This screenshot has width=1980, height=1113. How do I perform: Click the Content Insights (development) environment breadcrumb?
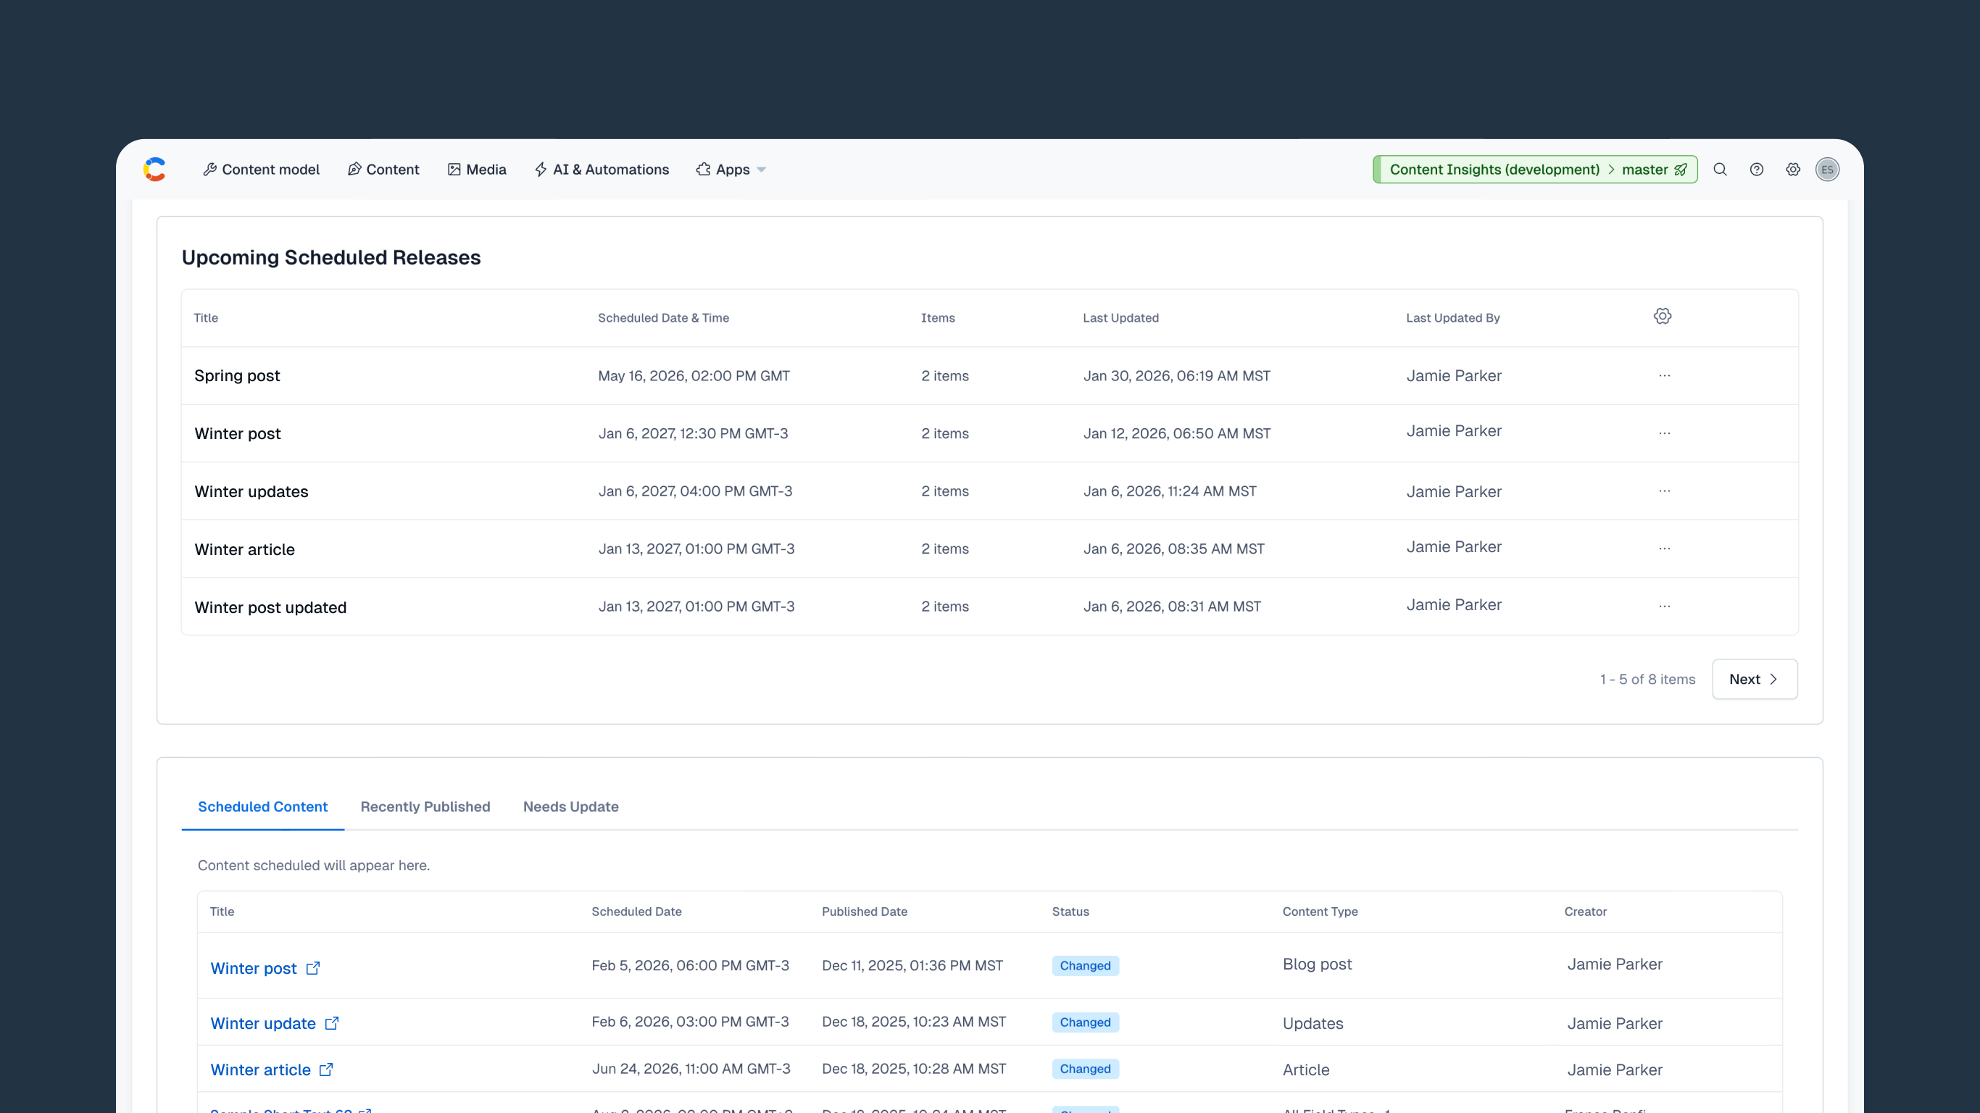(x=1495, y=169)
